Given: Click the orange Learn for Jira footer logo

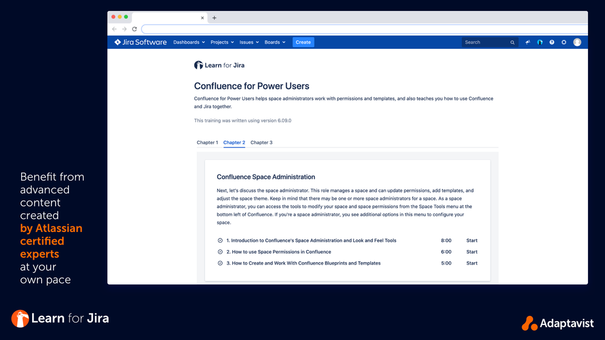Looking at the screenshot, I should click(60, 318).
